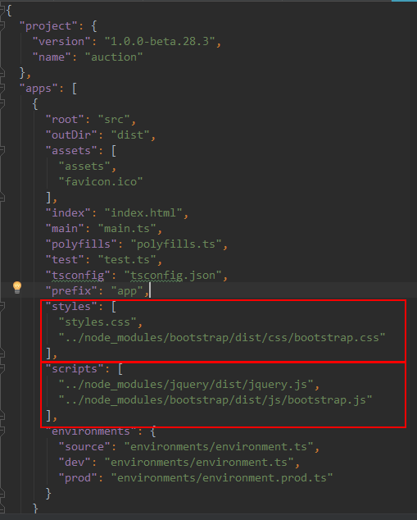
Task: Click the "scripts" key
Action: tap(75, 369)
